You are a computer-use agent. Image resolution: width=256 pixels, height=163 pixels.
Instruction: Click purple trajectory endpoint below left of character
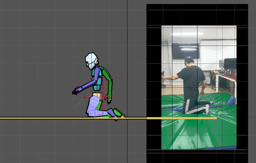[x=72, y=112]
